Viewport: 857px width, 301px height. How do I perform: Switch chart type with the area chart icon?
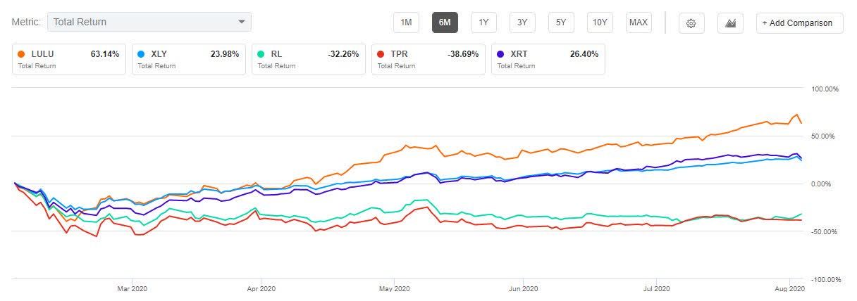[x=730, y=23]
